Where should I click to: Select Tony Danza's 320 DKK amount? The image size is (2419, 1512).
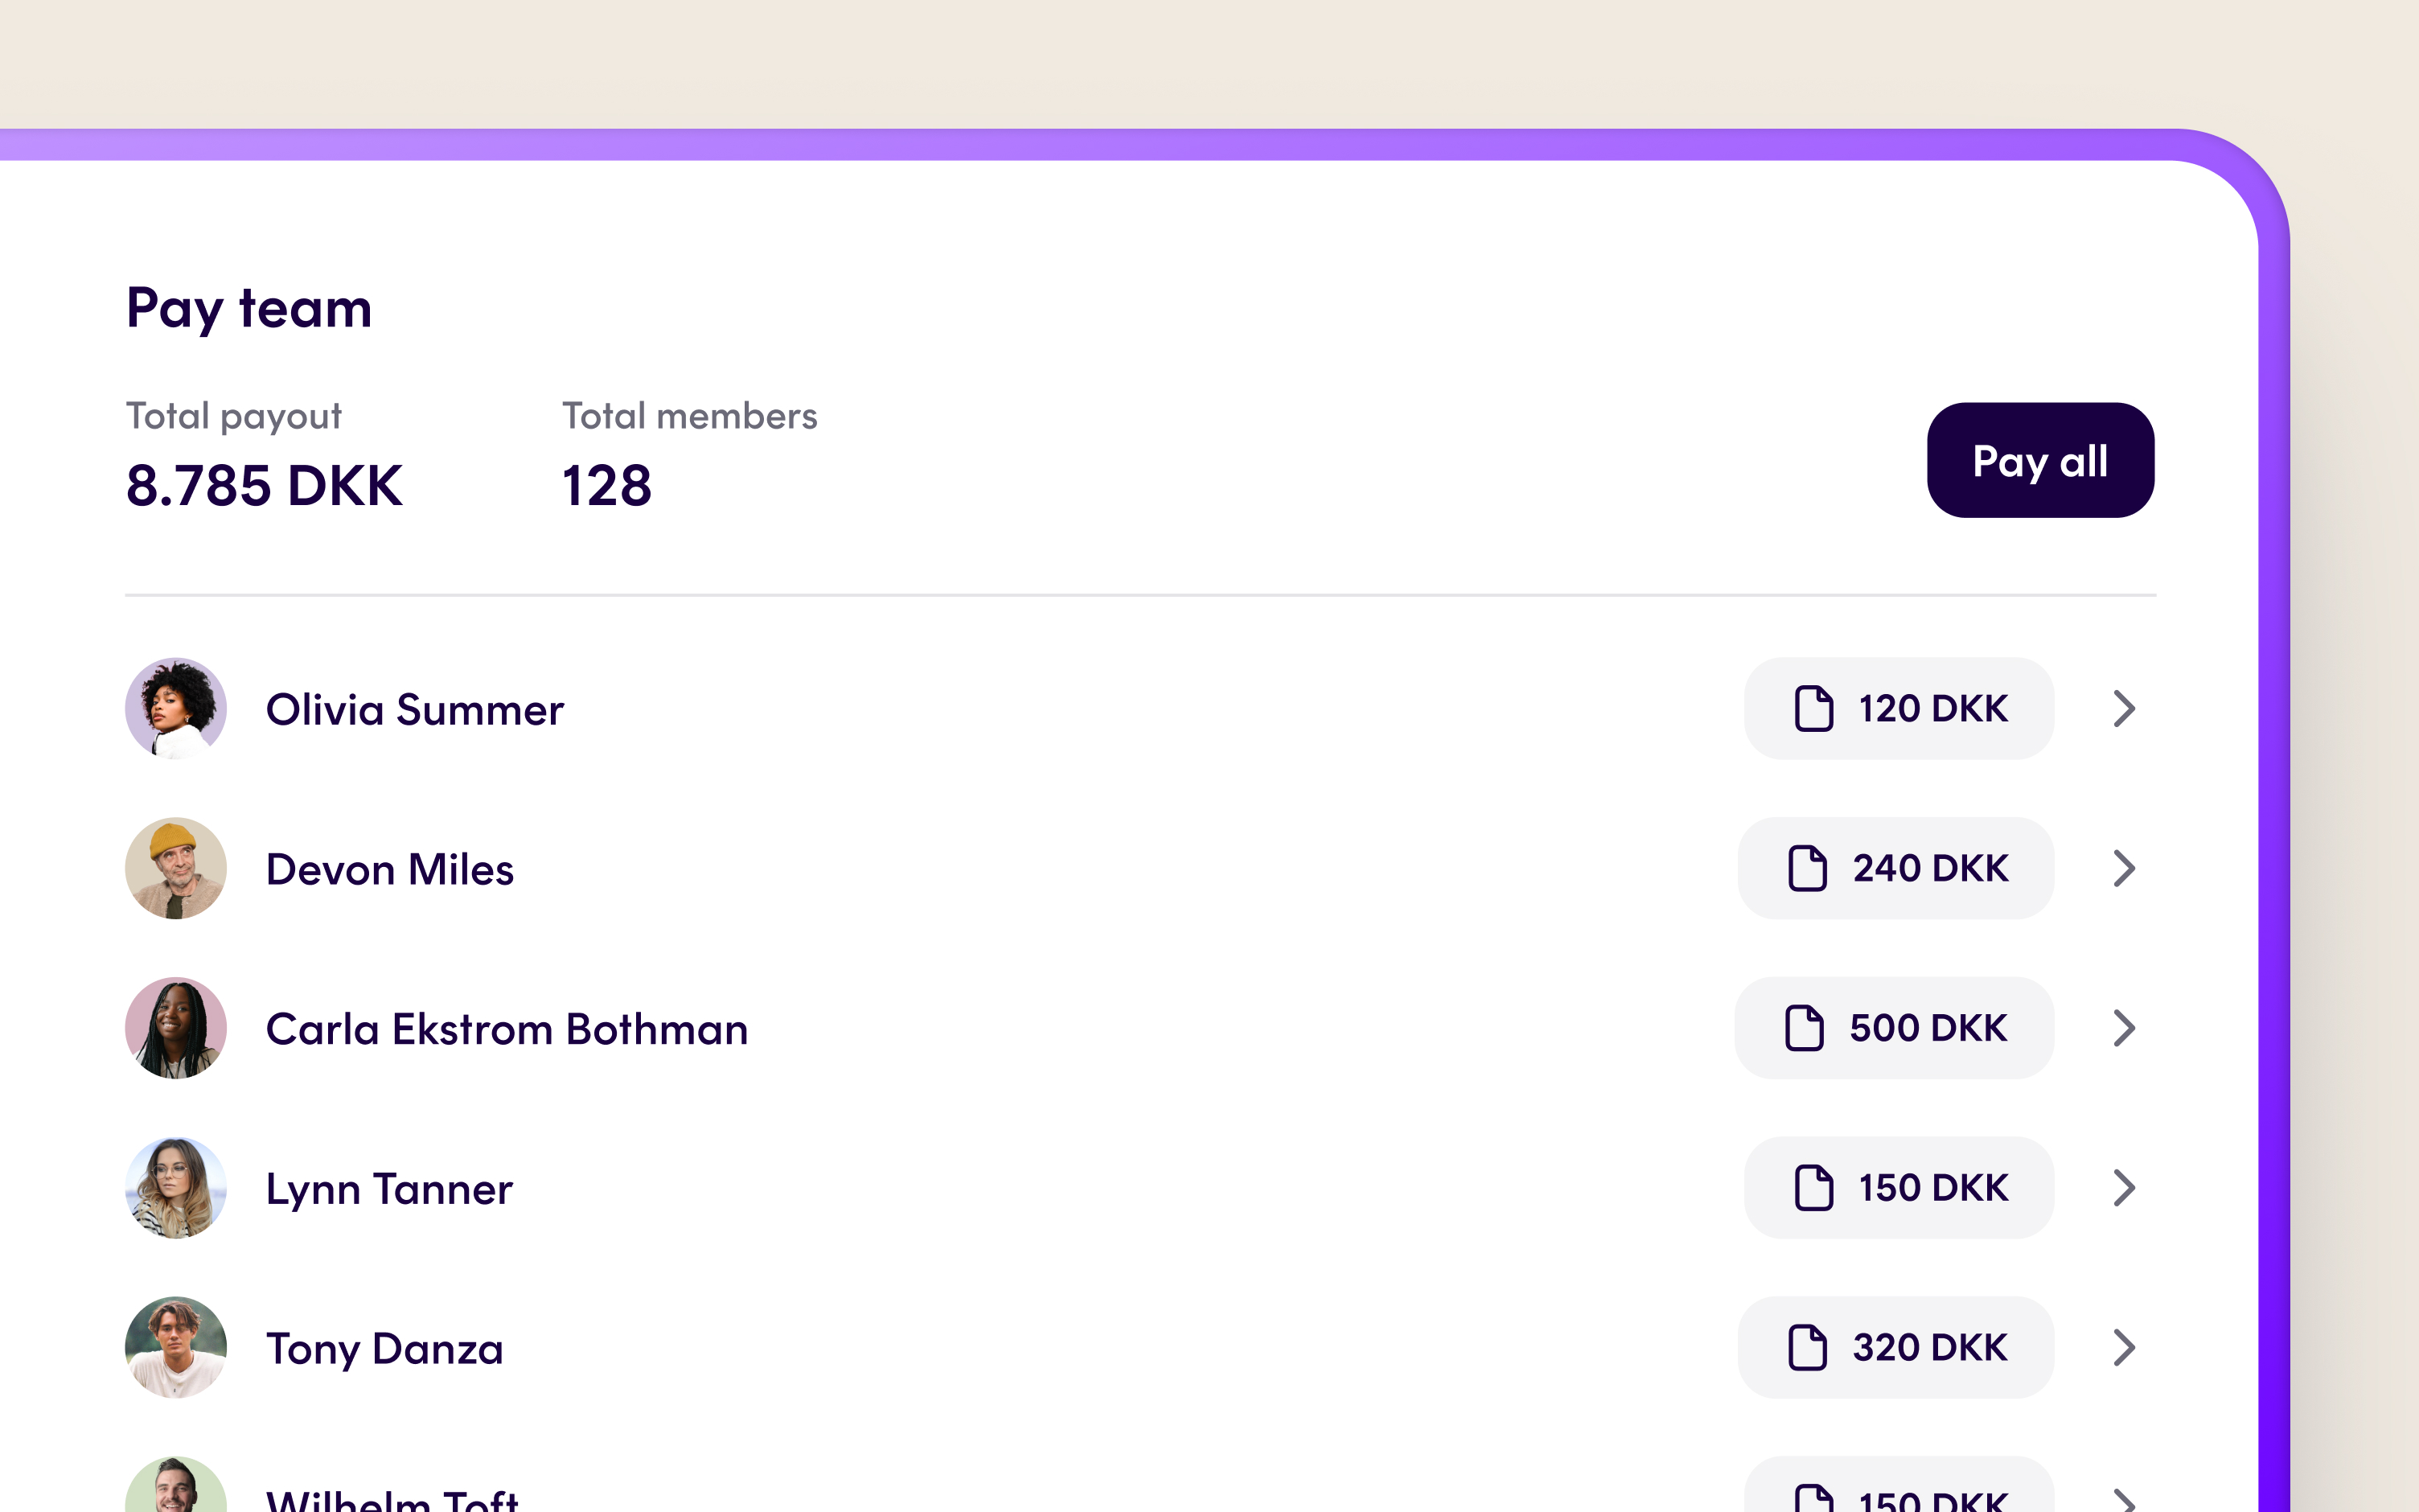tap(1929, 1348)
